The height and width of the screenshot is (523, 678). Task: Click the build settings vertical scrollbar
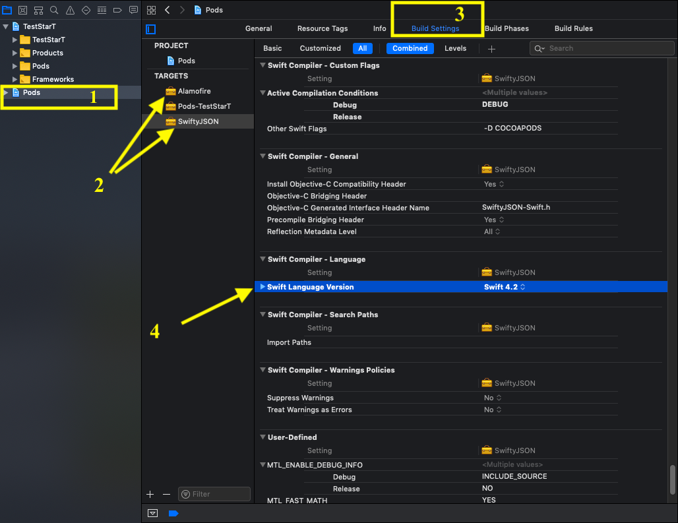point(672,479)
